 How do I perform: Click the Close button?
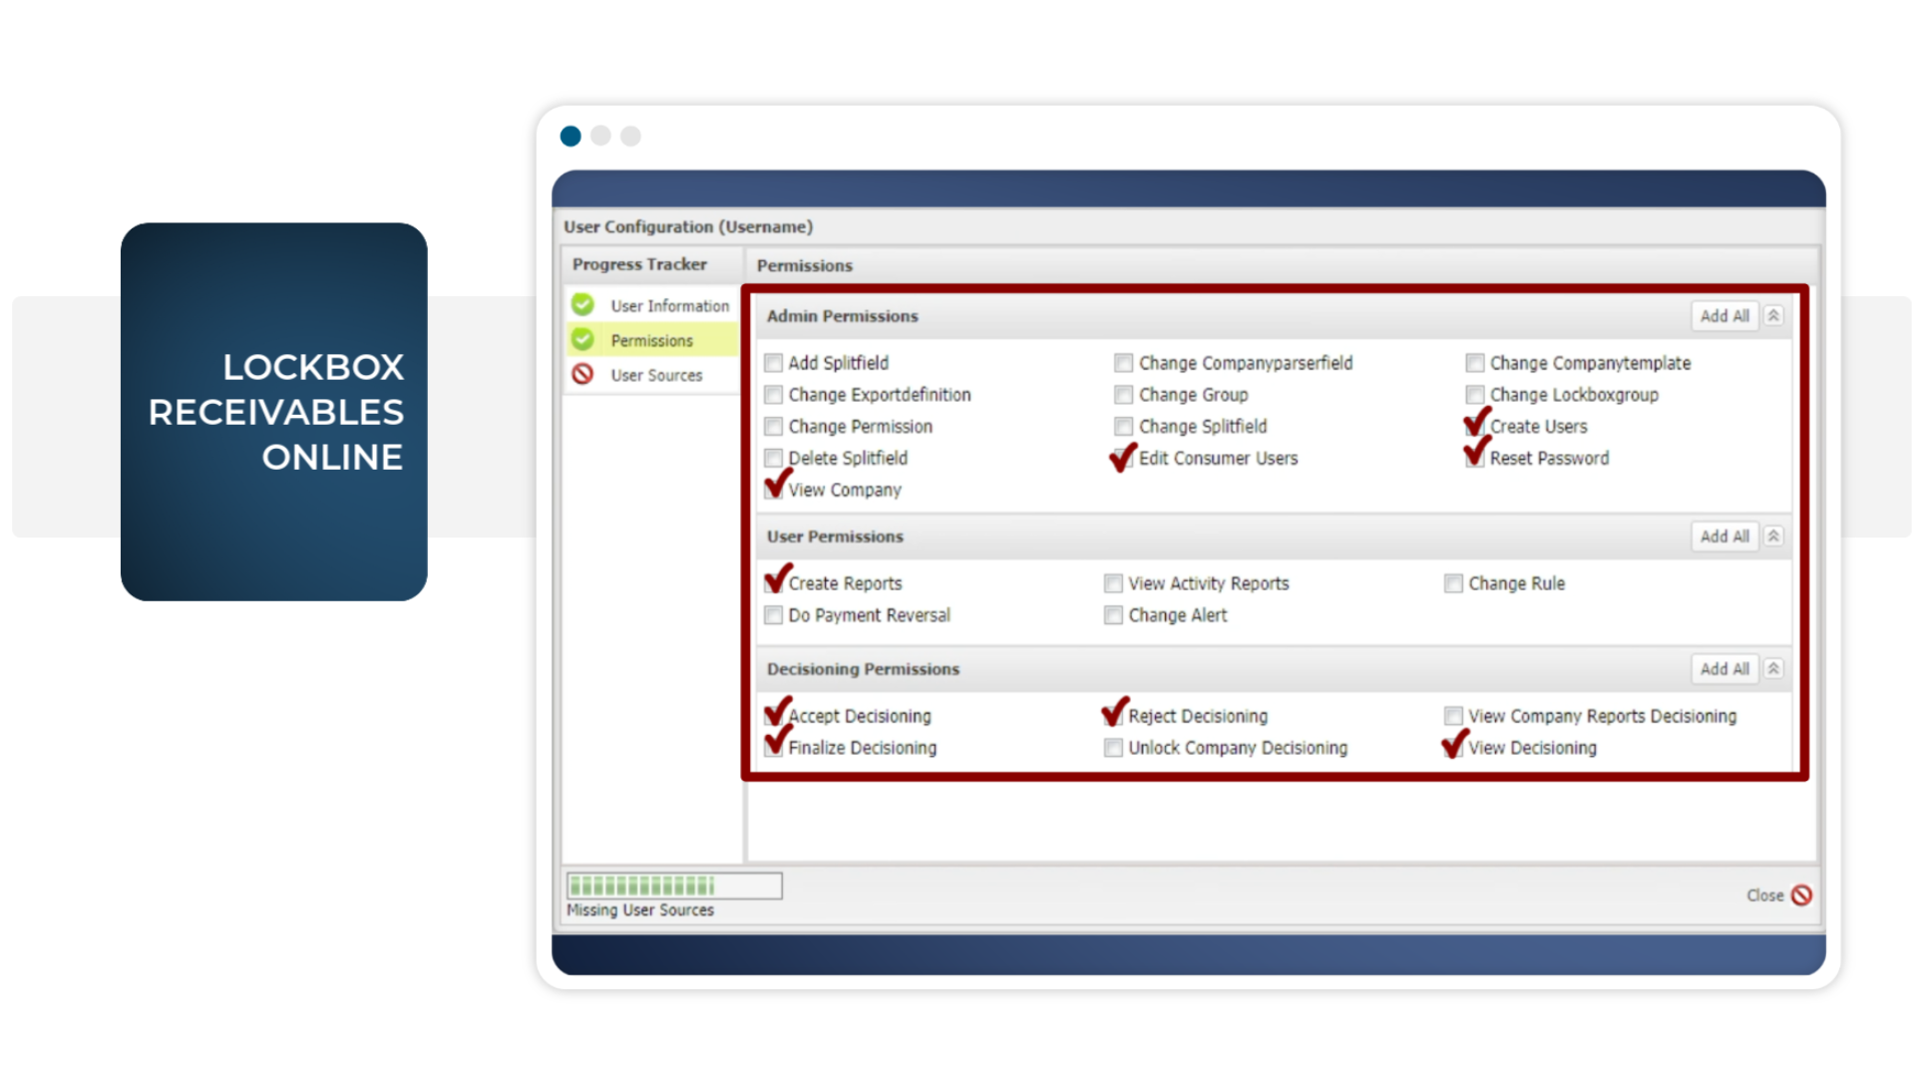[x=1778, y=895]
